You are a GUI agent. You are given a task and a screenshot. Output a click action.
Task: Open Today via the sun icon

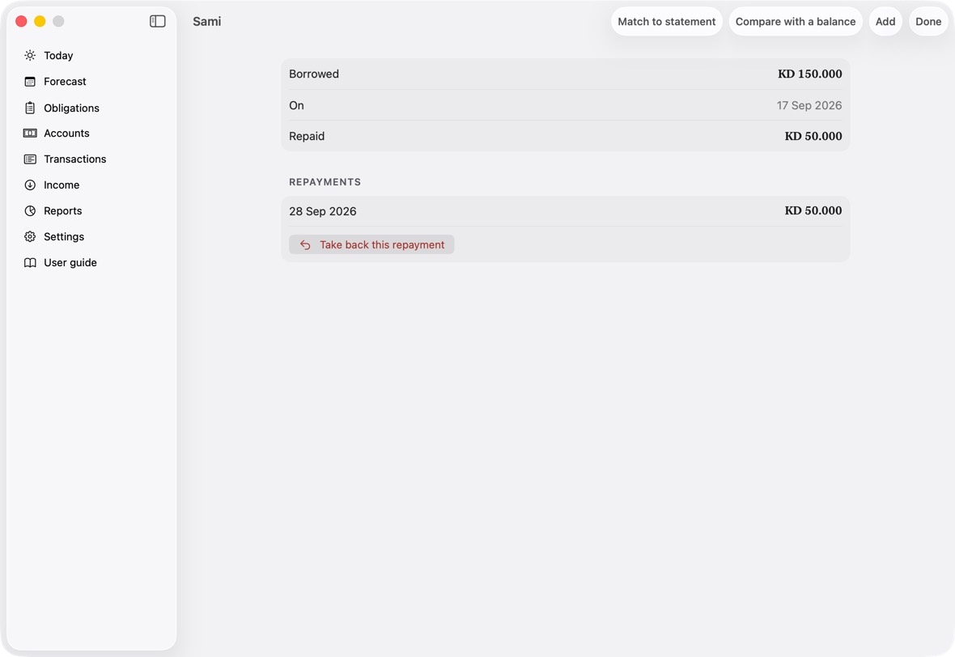30,55
